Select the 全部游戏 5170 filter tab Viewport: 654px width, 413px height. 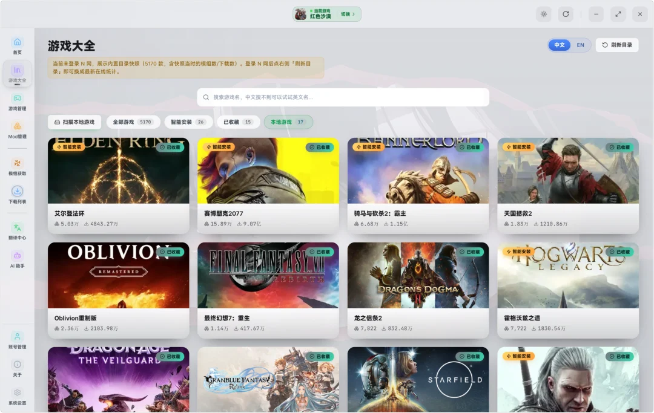tap(133, 122)
